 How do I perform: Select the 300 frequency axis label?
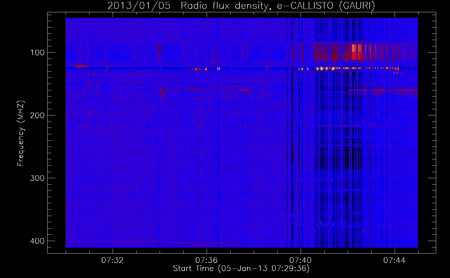[x=37, y=178]
